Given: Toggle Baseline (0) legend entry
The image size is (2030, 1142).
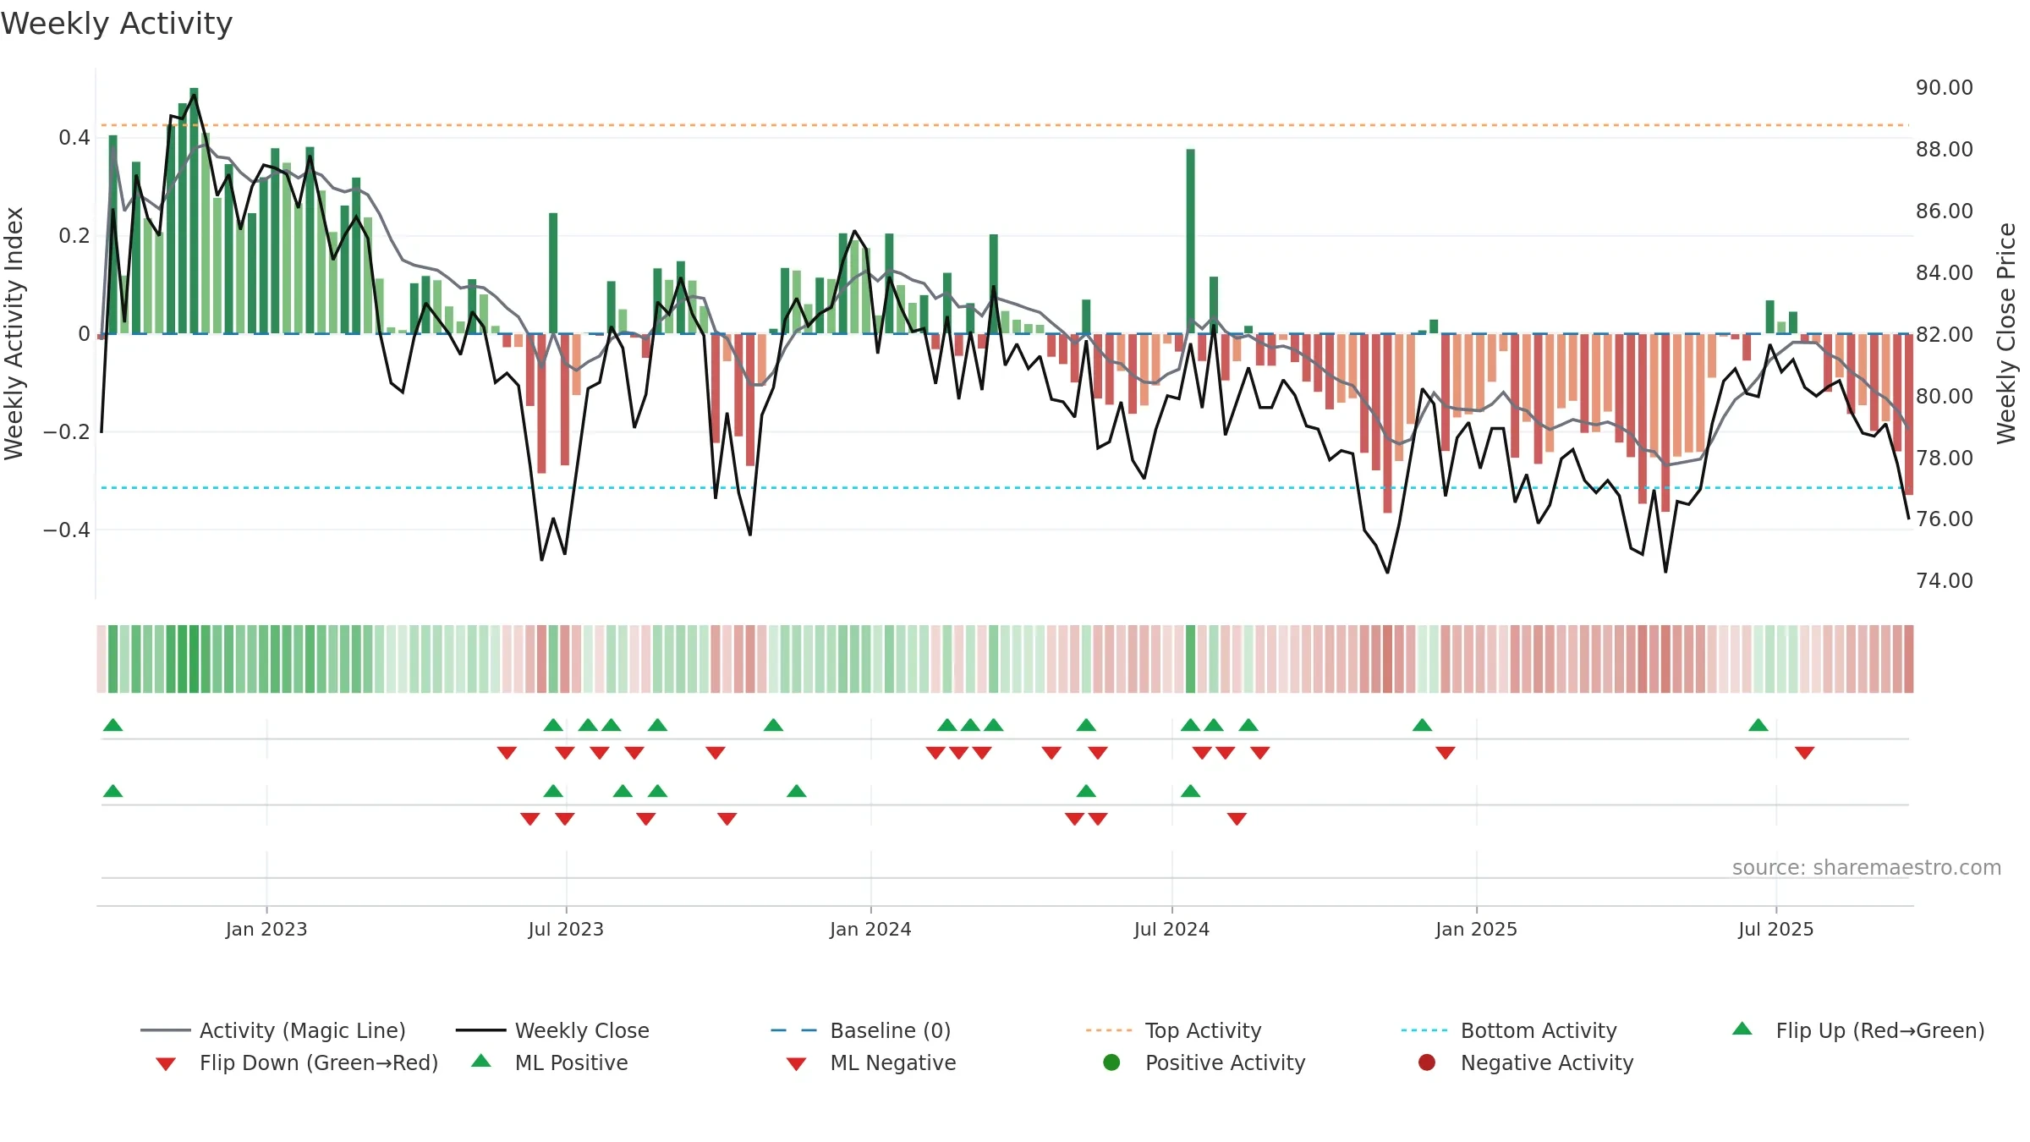Looking at the screenshot, I should 861,1030.
